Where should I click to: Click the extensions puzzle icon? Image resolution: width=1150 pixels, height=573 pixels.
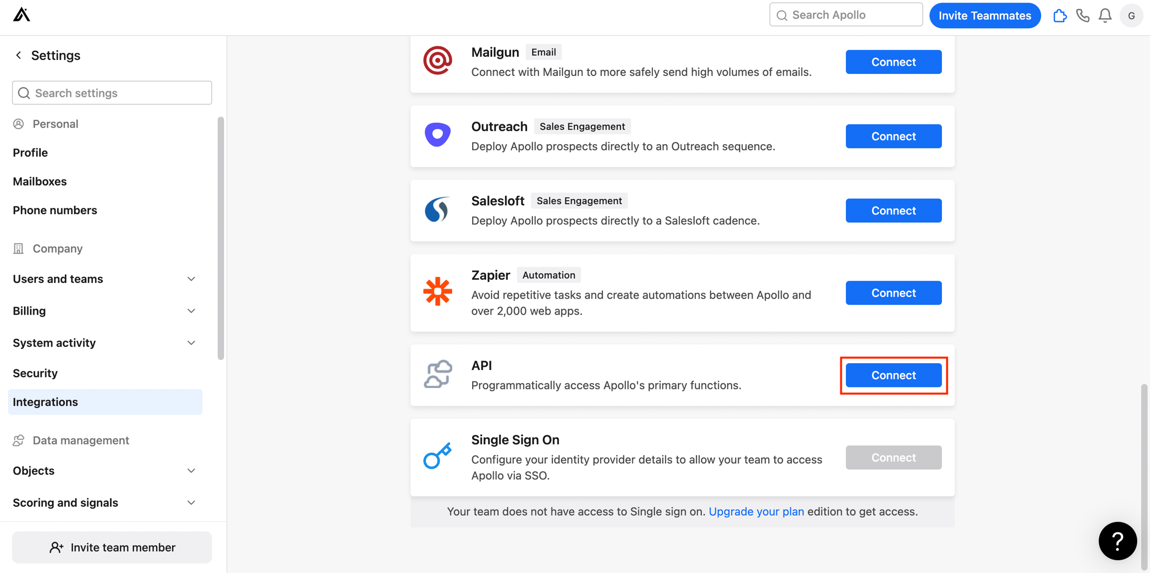1060,15
